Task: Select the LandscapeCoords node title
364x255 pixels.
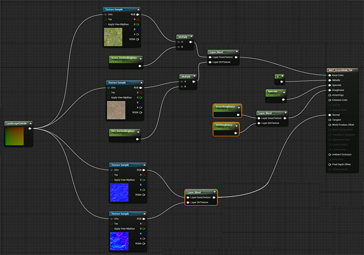Action: click(17, 123)
